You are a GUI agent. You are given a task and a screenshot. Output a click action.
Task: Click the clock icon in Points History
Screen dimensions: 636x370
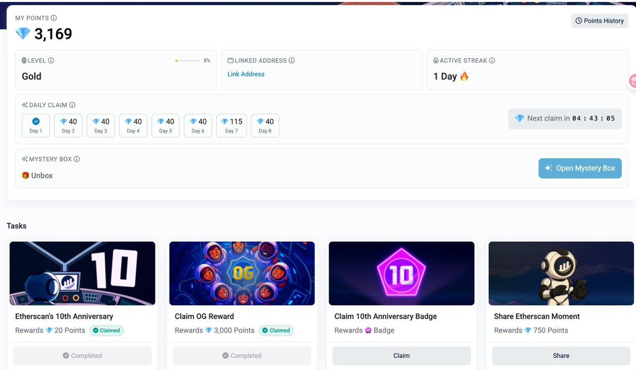[x=579, y=21]
